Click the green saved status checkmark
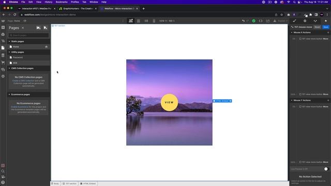 pyautogui.click(x=254, y=21)
